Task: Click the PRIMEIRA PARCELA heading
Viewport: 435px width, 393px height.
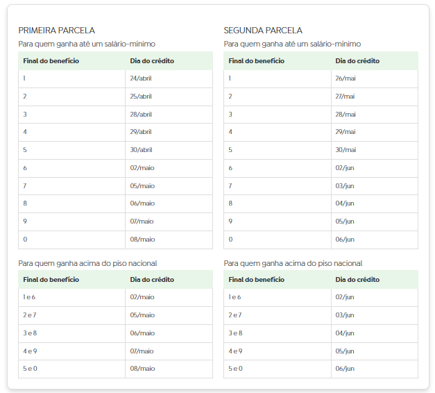Action: 56,31
